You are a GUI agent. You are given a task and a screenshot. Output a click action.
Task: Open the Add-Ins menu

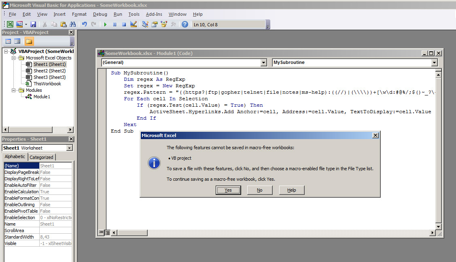click(x=154, y=14)
